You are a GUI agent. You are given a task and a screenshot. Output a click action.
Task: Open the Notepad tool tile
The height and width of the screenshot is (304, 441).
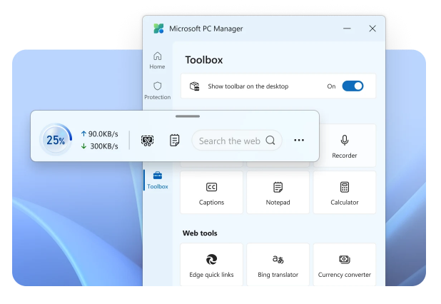click(x=278, y=193)
